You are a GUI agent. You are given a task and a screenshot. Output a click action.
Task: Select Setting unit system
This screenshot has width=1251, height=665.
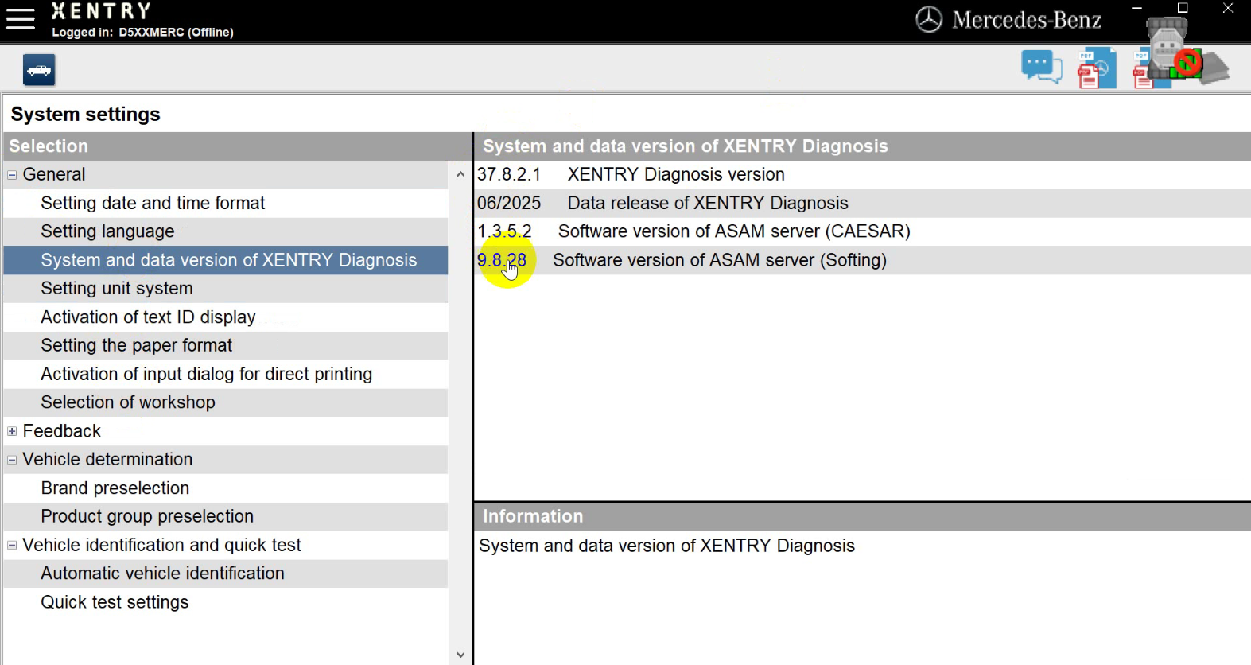(226, 289)
